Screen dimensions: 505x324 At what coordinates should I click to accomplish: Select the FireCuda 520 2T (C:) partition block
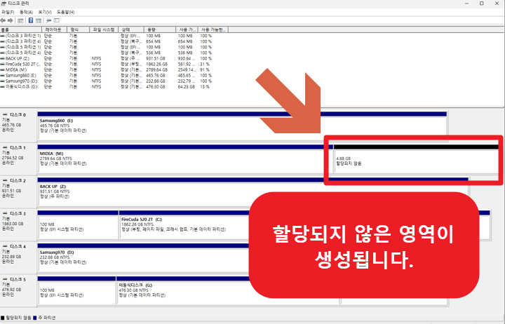pyautogui.click(x=184, y=225)
